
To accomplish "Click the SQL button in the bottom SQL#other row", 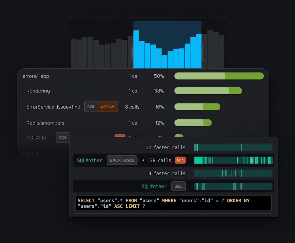I will (x=178, y=186).
